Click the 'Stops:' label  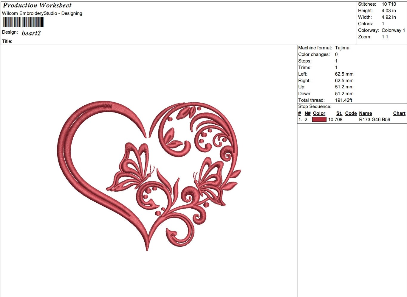pos(305,61)
